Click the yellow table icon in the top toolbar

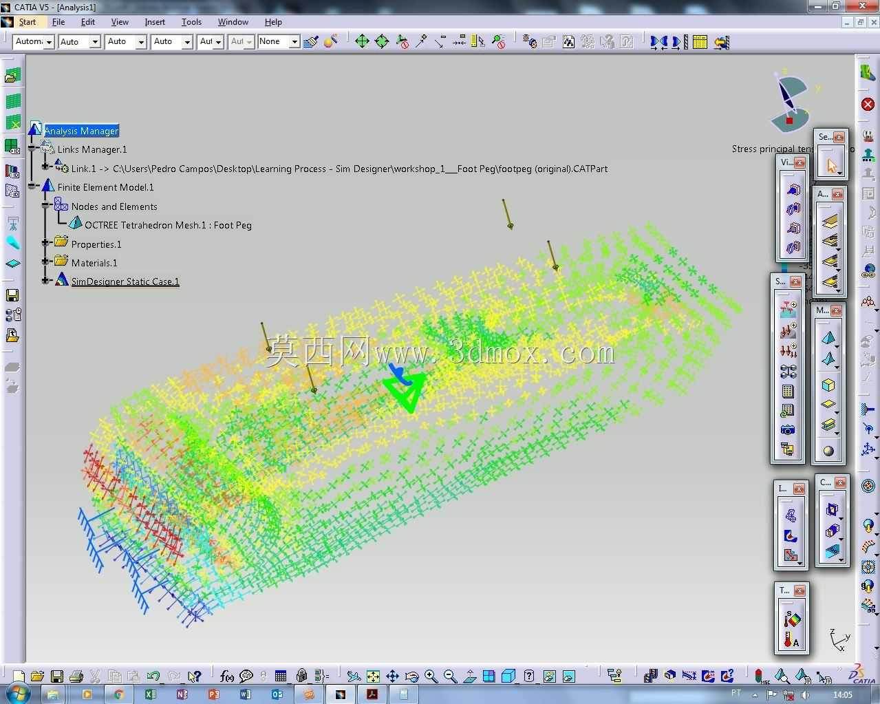pos(700,42)
